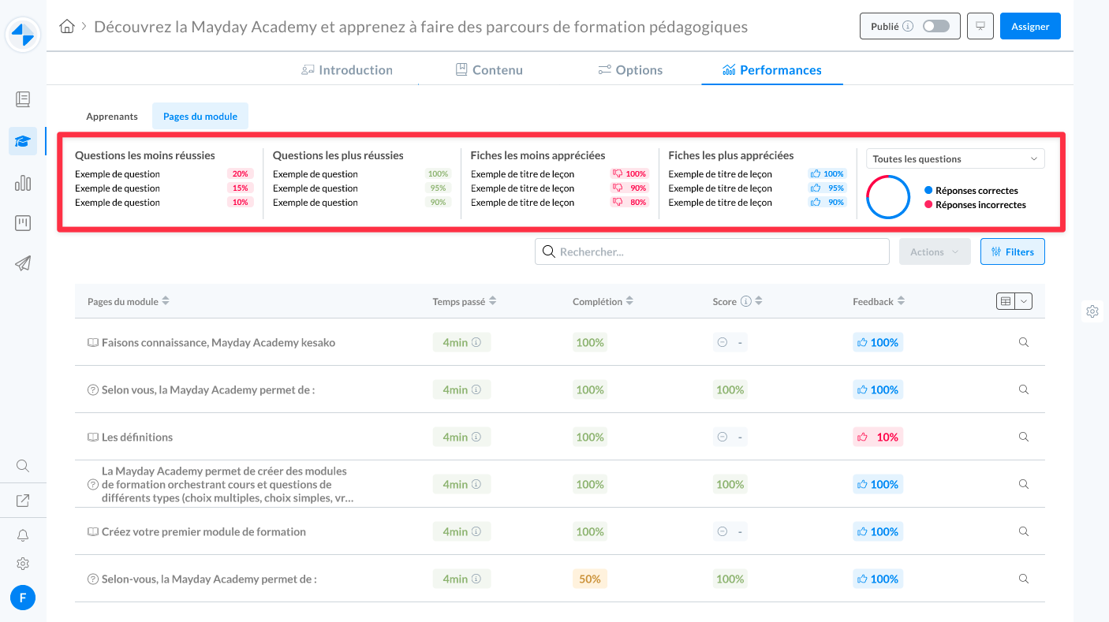Expand the table column view chevron

(x=1023, y=301)
